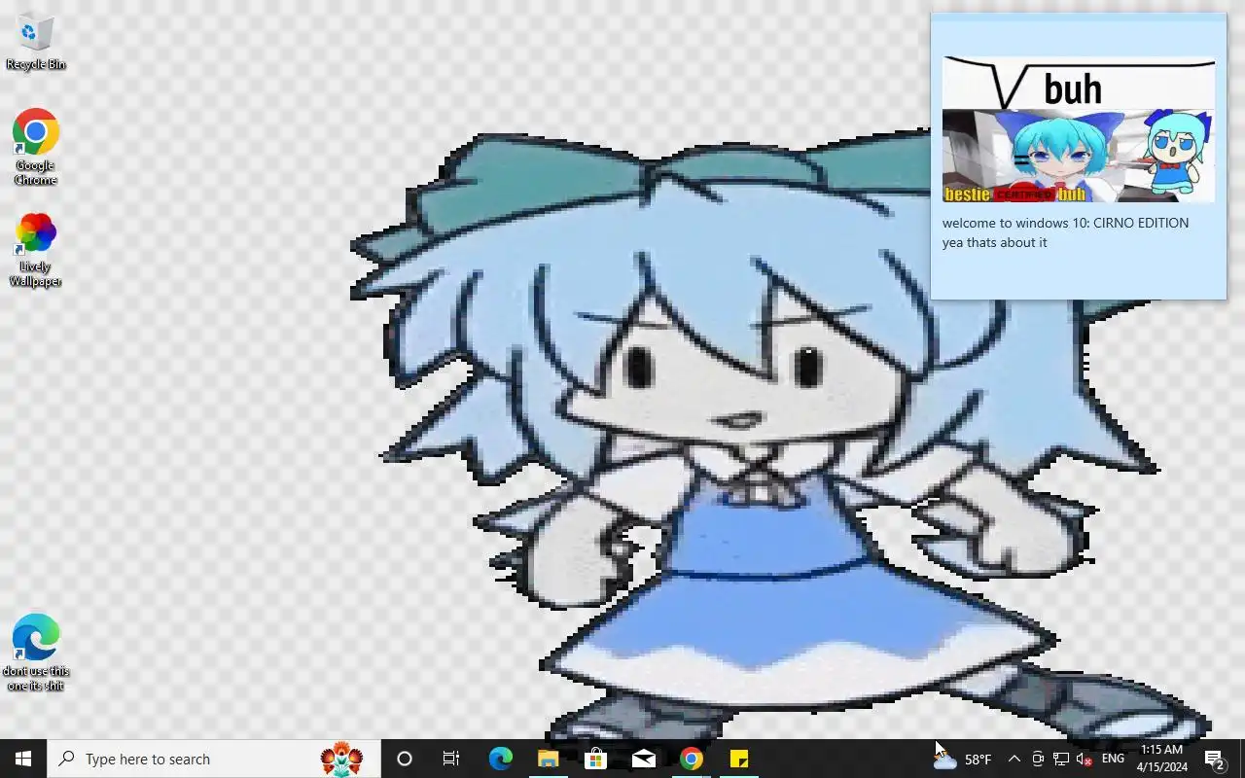Open Task View from the taskbar
1245x778 pixels.
click(x=451, y=759)
